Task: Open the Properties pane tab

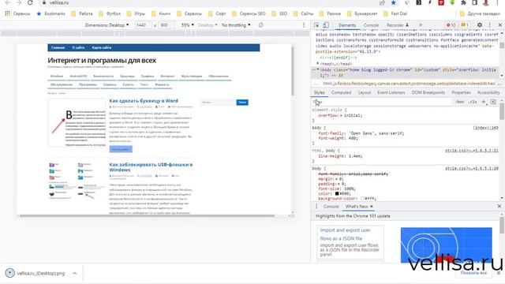Action: 461,93
